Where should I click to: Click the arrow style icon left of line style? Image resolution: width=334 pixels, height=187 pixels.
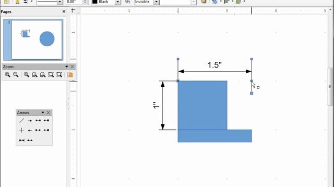[26, 2]
